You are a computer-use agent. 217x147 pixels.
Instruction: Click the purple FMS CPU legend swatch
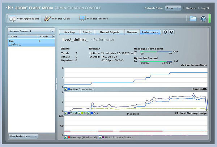coord(103,137)
